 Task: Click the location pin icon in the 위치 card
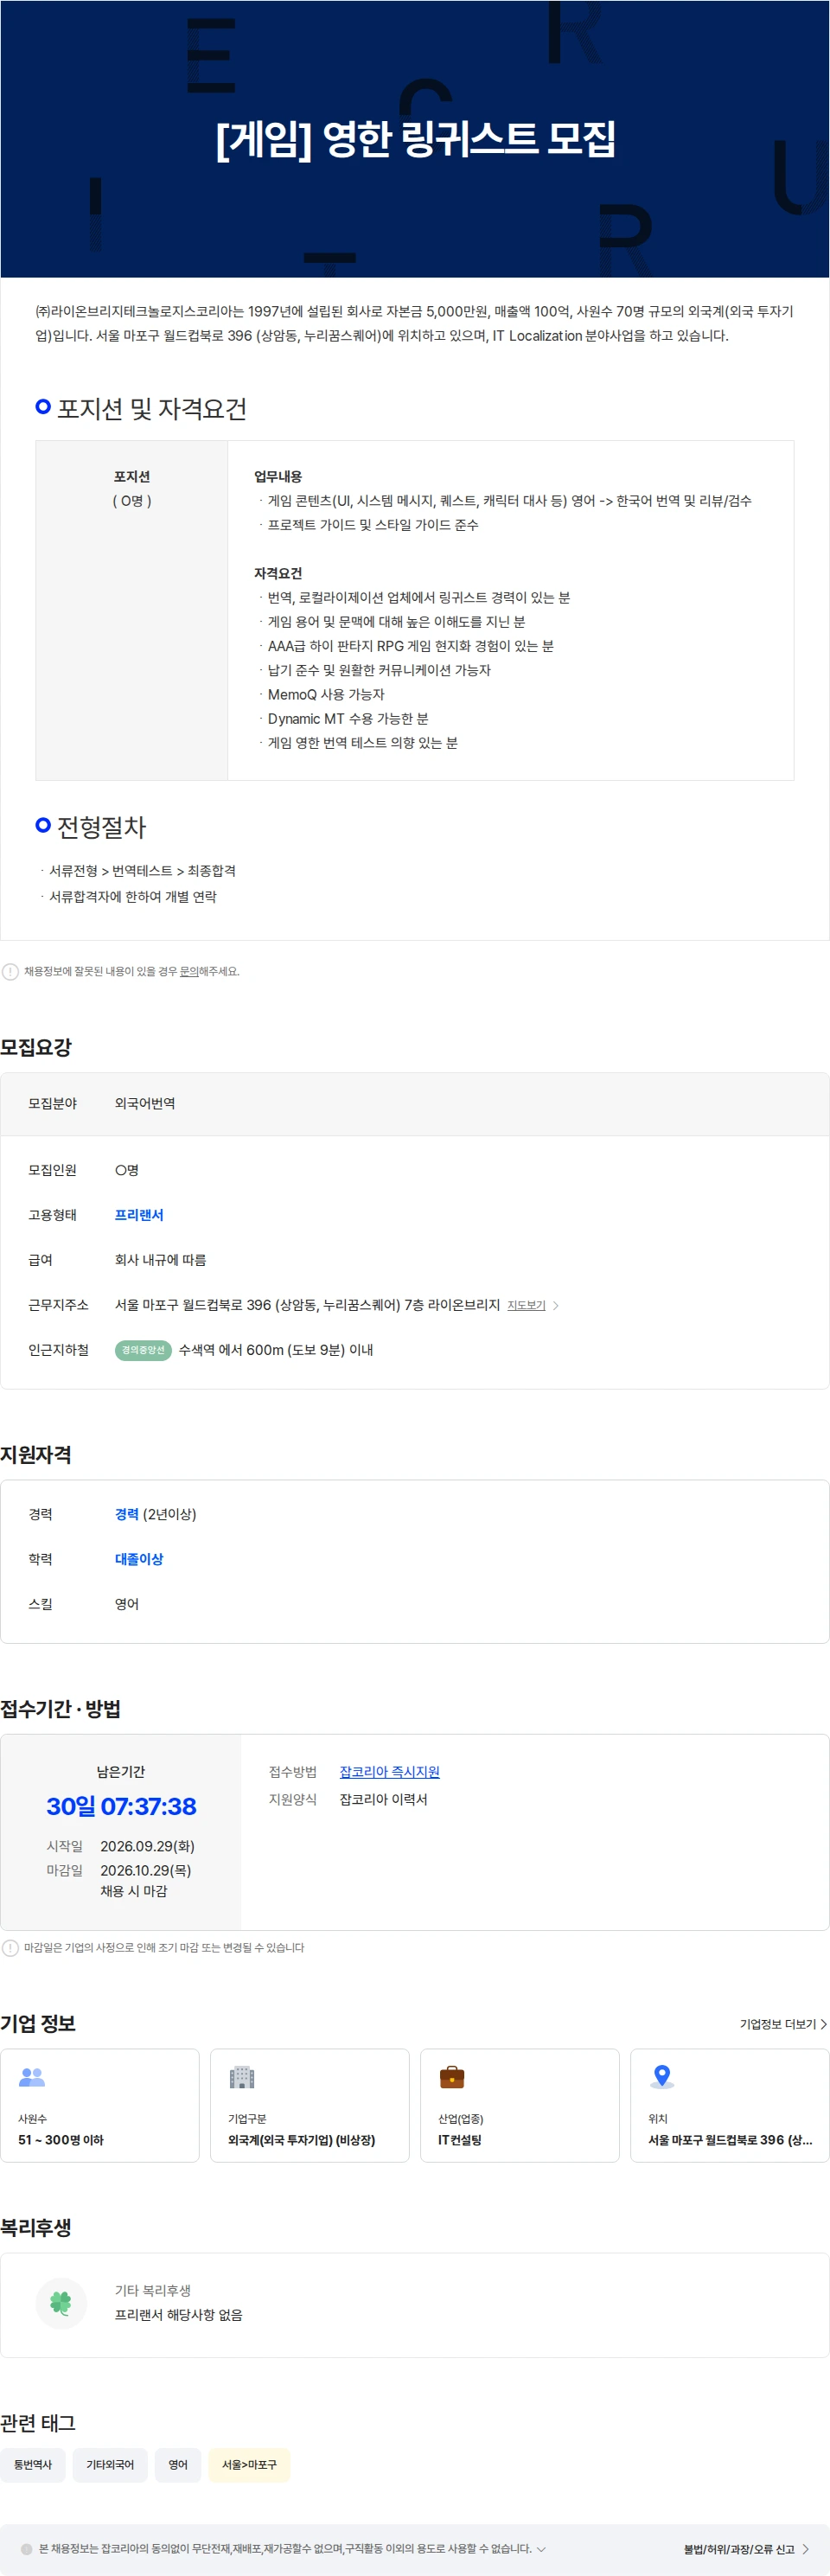(661, 2077)
